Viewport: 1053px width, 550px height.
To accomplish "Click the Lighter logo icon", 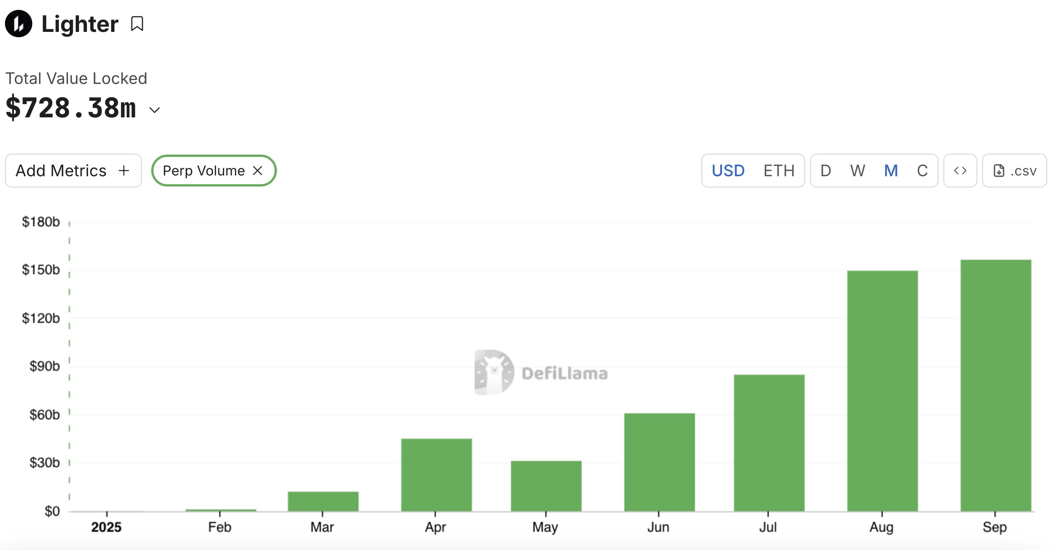I will tap(18, 24).
